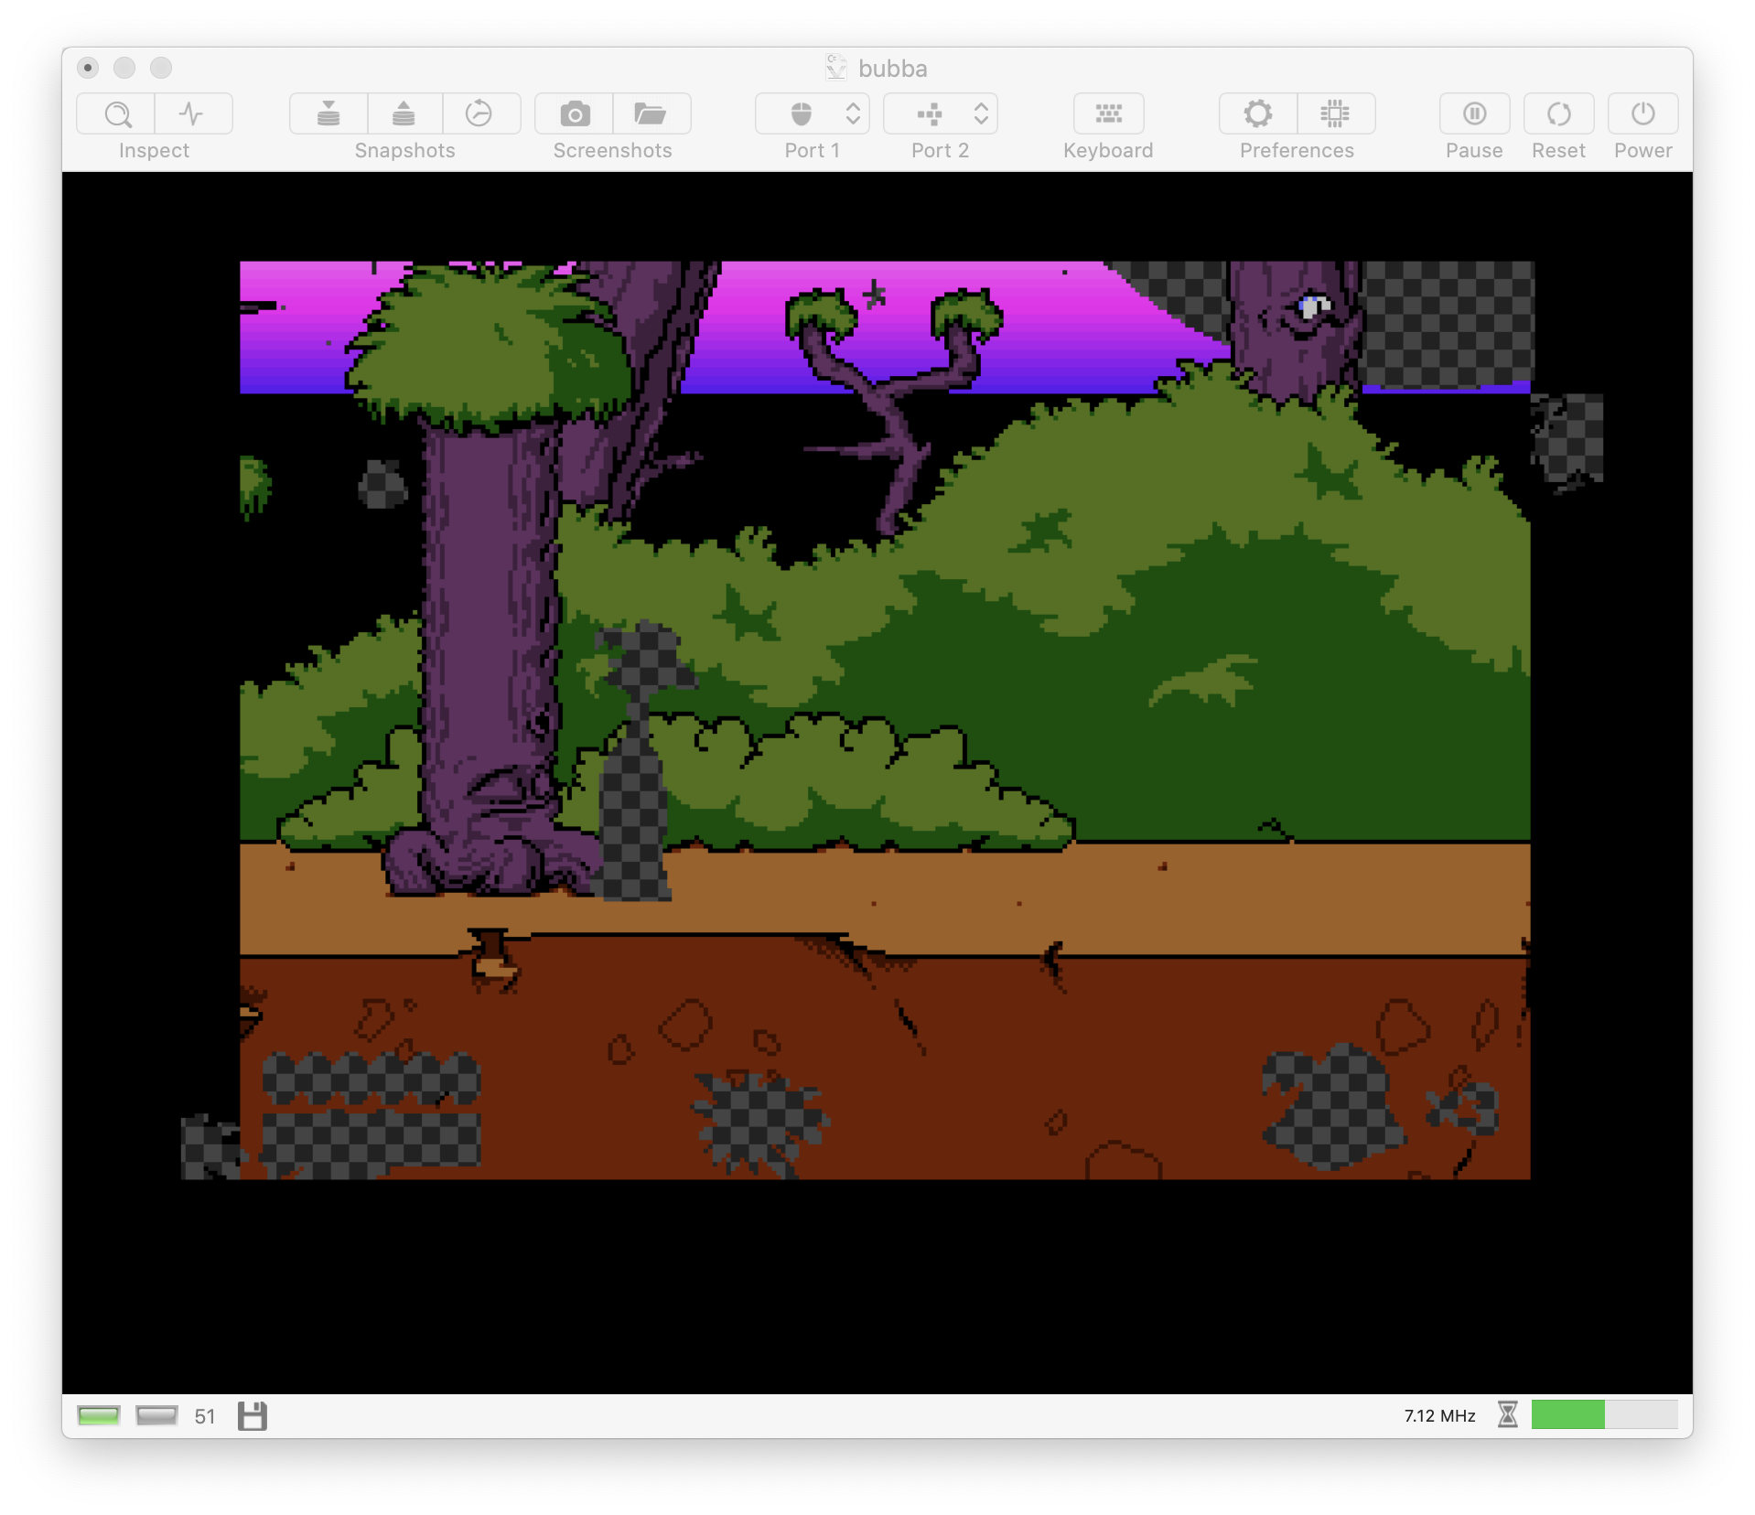1755x1515 pixels.
Task: Click the drive cylinder number 51
Action: coord(205,1416)
